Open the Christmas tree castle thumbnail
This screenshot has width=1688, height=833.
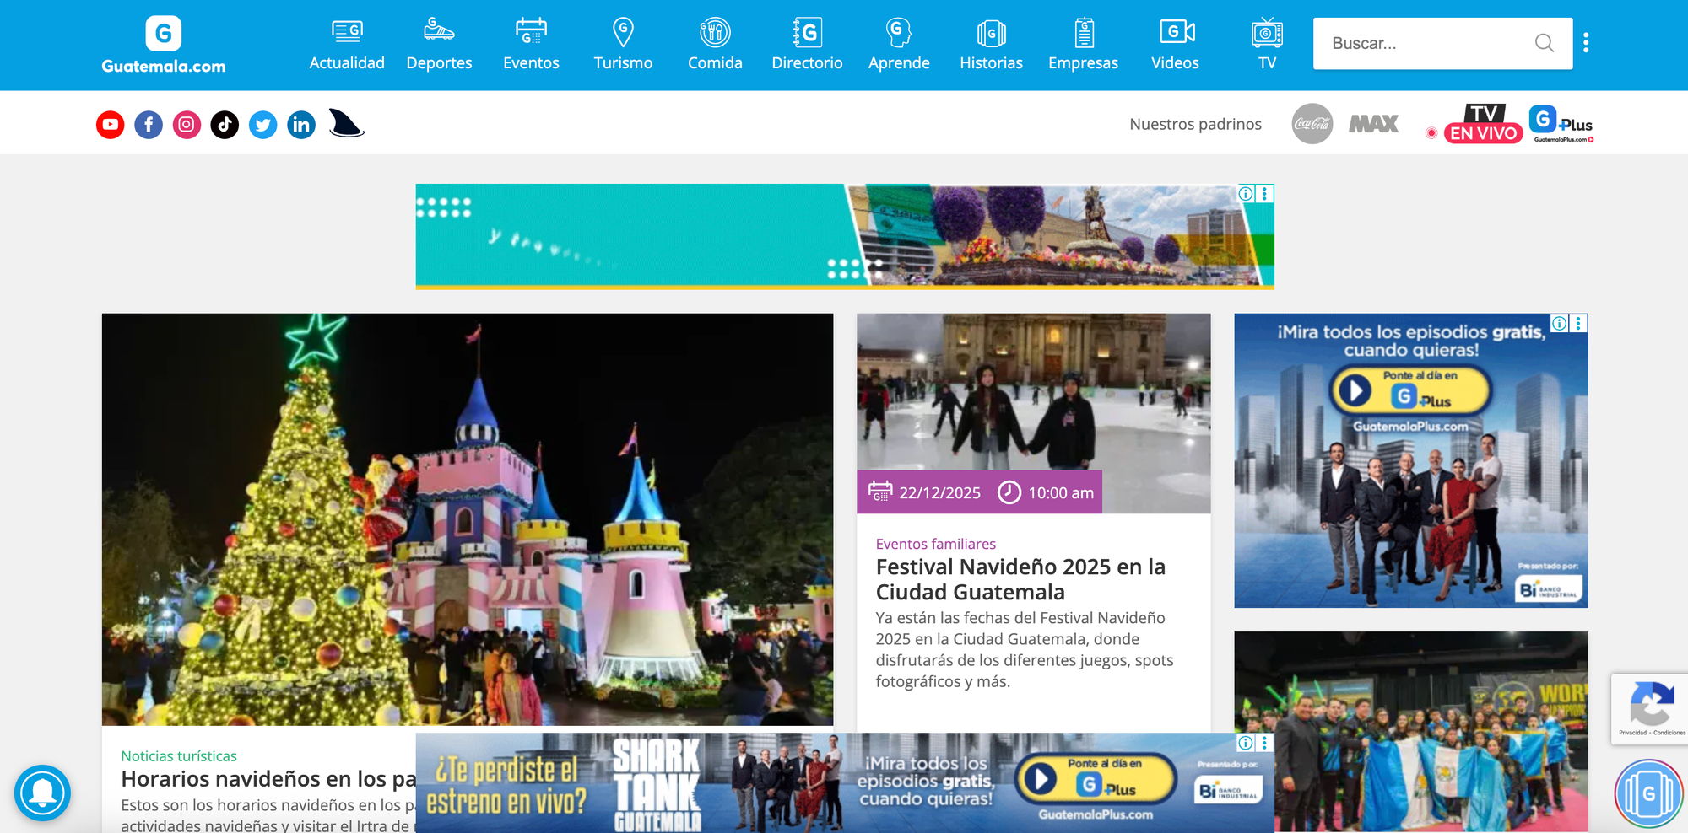[467, 519]
